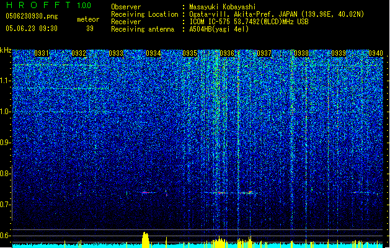Viewport: 390px width, 248px height.
Task: Click the 0937 time marker
Action: (264, 53)
